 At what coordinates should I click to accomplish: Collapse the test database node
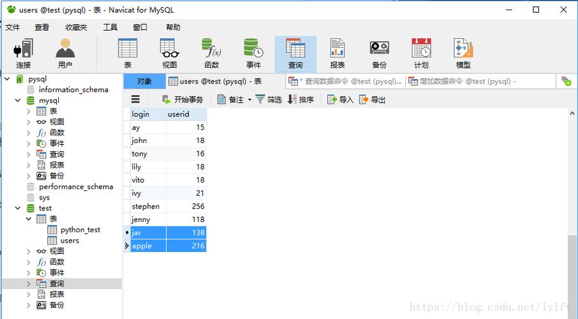point(18,208)
